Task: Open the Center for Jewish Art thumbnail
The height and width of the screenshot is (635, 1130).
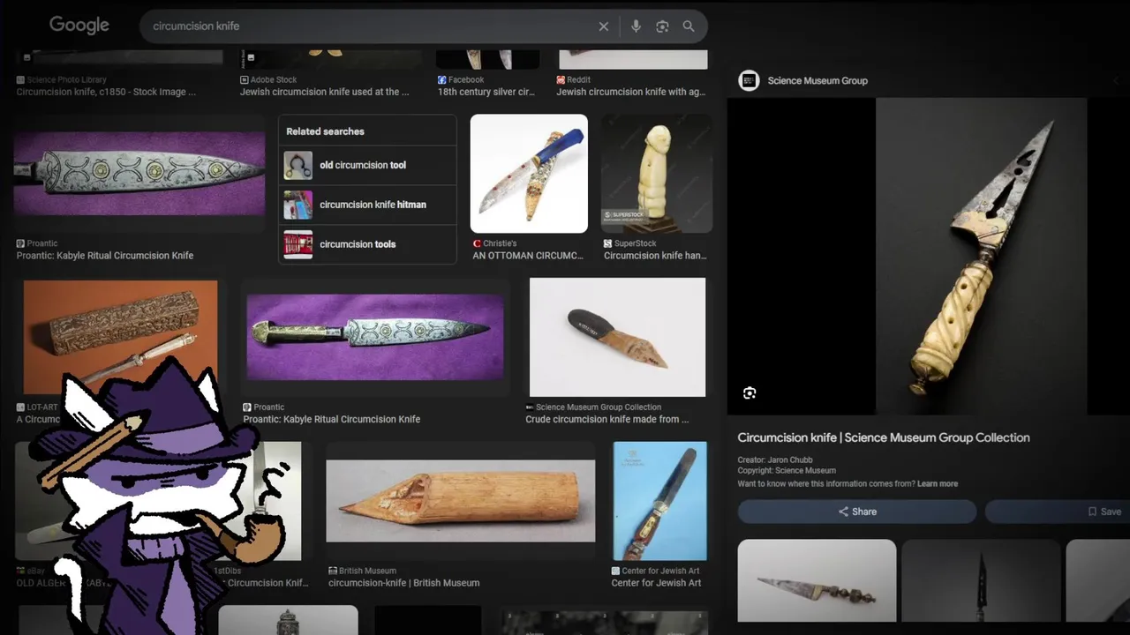Action: (x=660, y=501)
